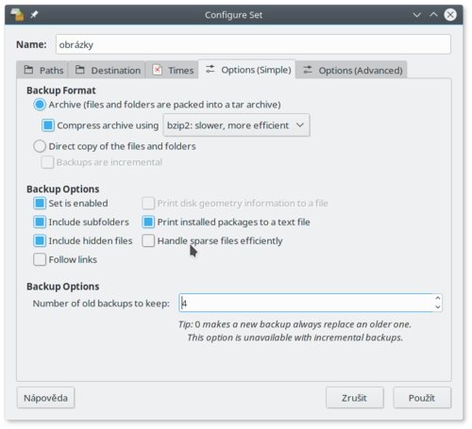Screen dimensions: 472x429
Task: Decrease the number of old backups to keep
Action: point(437,307)
